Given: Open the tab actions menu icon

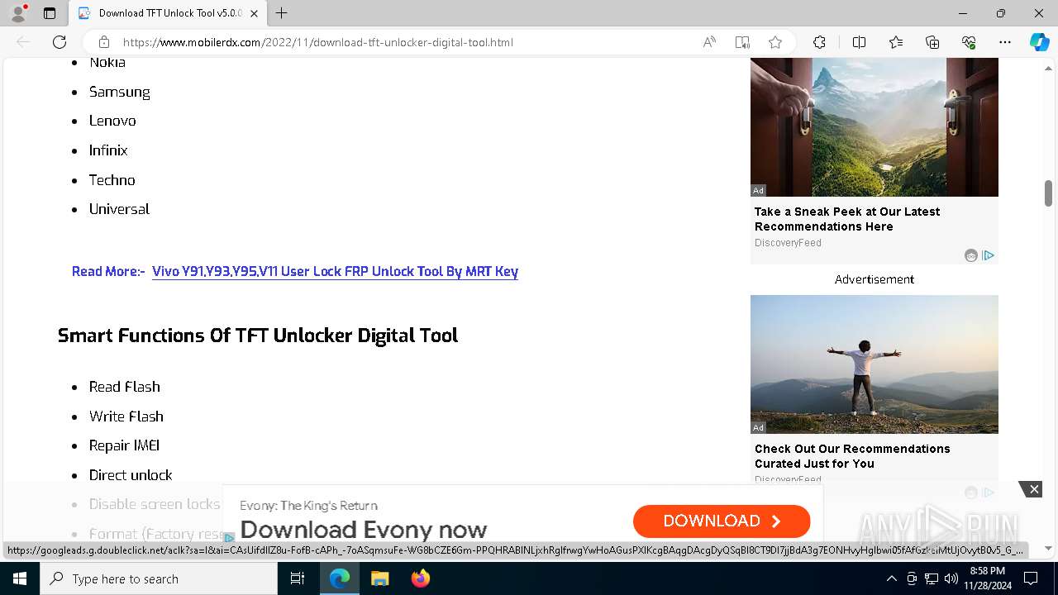Looking at the screenshot, I should pyautogui.click(x=50, y=13).
